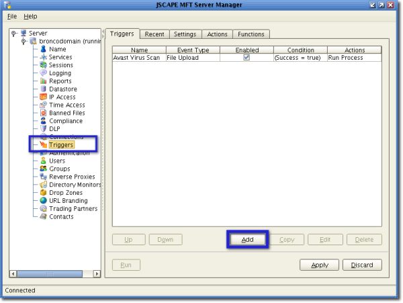Click the Connected status bar text
Screen dimensions: 403x303
20,290
